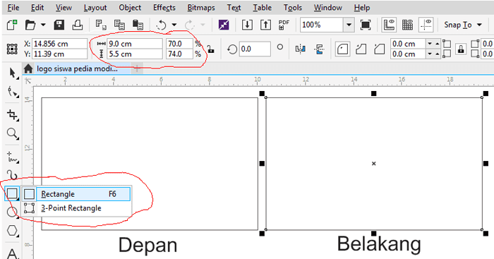Open the Help menu
494x259 pixels.
coord(361,8)
